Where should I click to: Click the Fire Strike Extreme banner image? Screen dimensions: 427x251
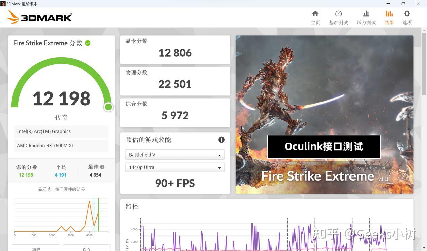pyautogui.click(x=324, y=115)
